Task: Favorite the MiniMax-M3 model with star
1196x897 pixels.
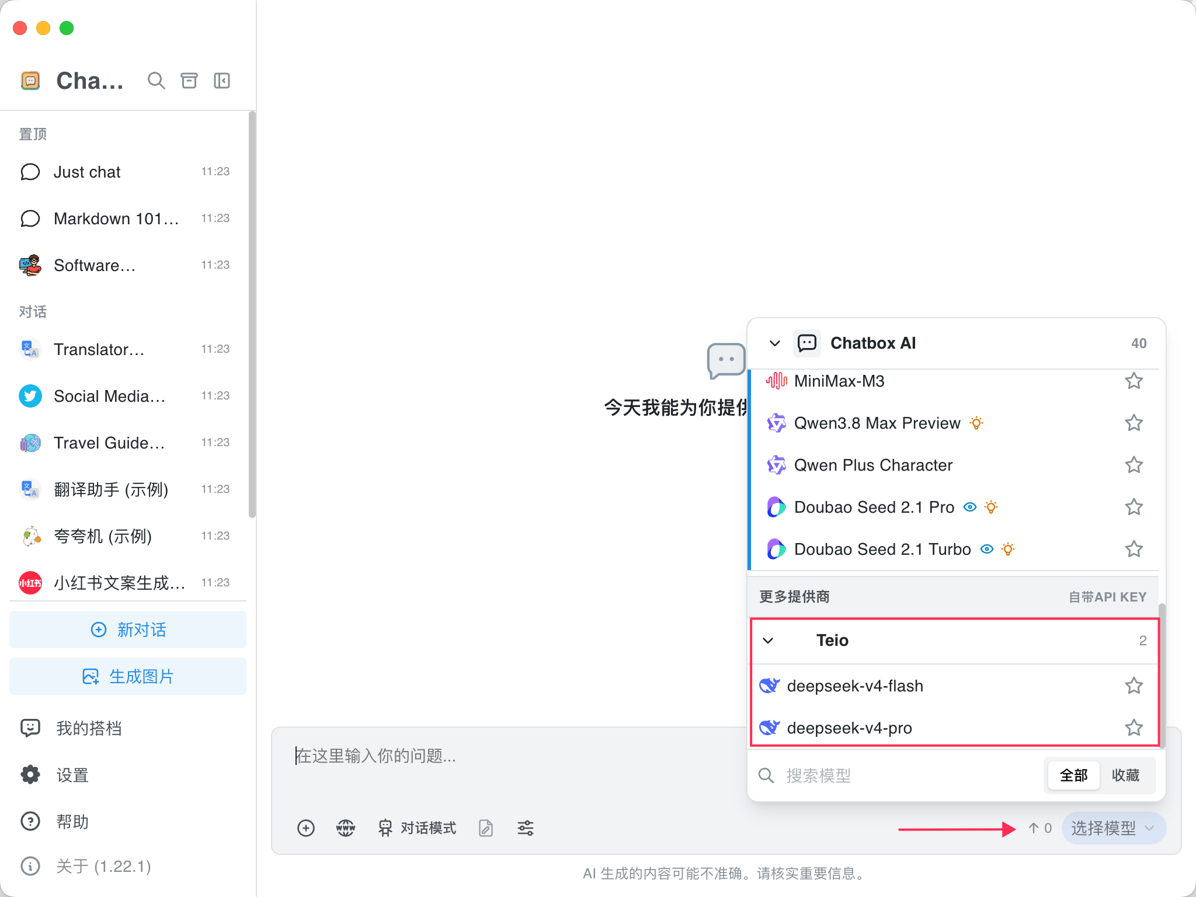Action: [x=1134, y=381]
